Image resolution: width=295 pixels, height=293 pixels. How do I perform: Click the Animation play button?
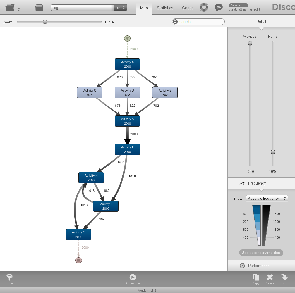pyautogui.click(x=133, y=277)
